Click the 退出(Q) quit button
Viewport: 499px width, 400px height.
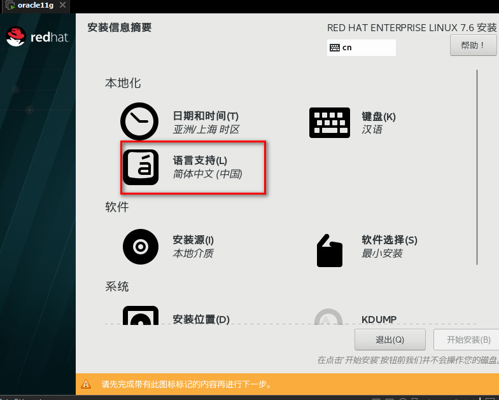coord(390,340)
